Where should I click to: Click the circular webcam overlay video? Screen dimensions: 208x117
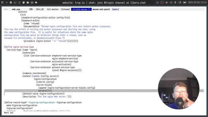pos(178,89)
